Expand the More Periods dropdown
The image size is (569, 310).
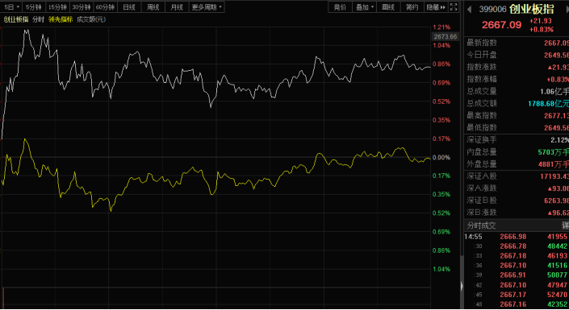click(207, 7)
